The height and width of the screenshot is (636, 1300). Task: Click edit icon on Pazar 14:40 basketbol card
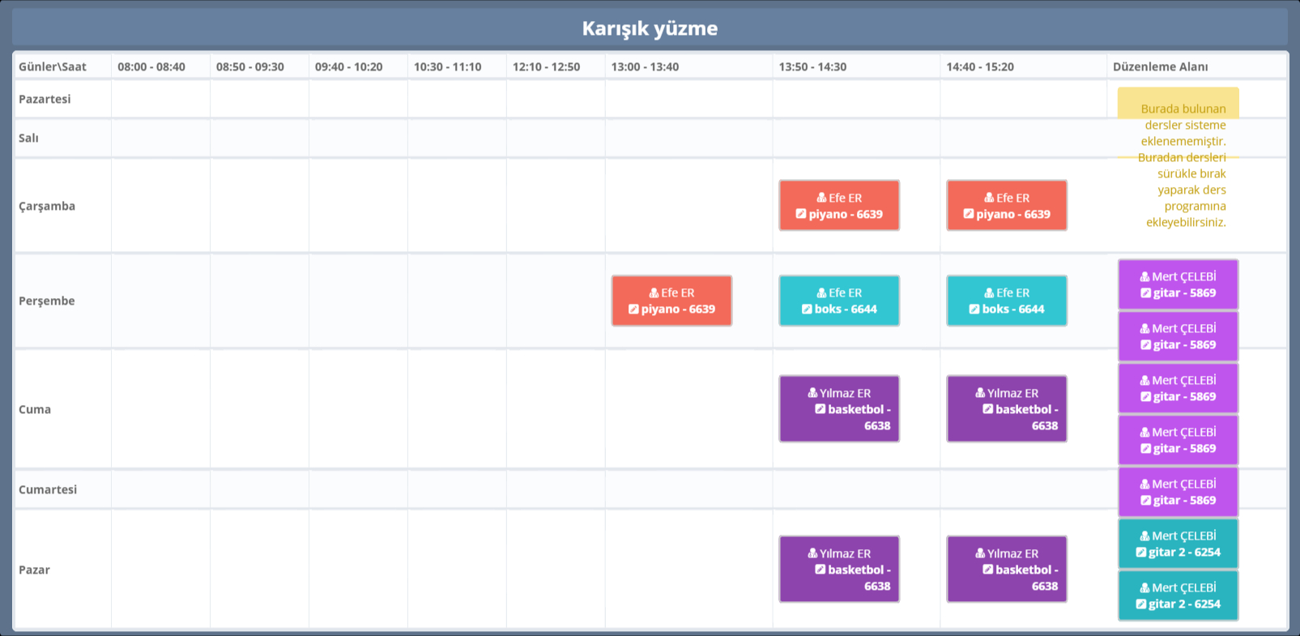click(987, 570)
